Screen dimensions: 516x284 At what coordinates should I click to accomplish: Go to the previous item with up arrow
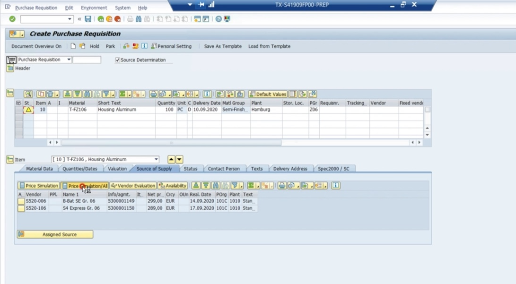click(x=171, y=159)
